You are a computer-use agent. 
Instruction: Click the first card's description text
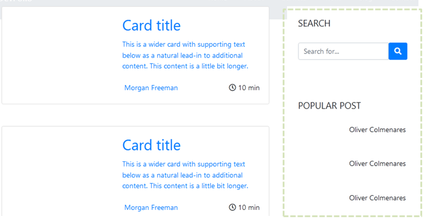[x=185, y=55]
